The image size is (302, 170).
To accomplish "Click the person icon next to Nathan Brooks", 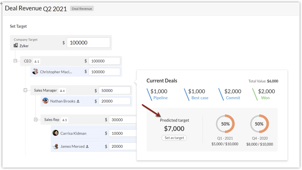I will 78,101.
